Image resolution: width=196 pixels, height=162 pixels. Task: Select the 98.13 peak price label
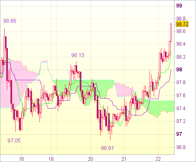[x=78, y=55]
